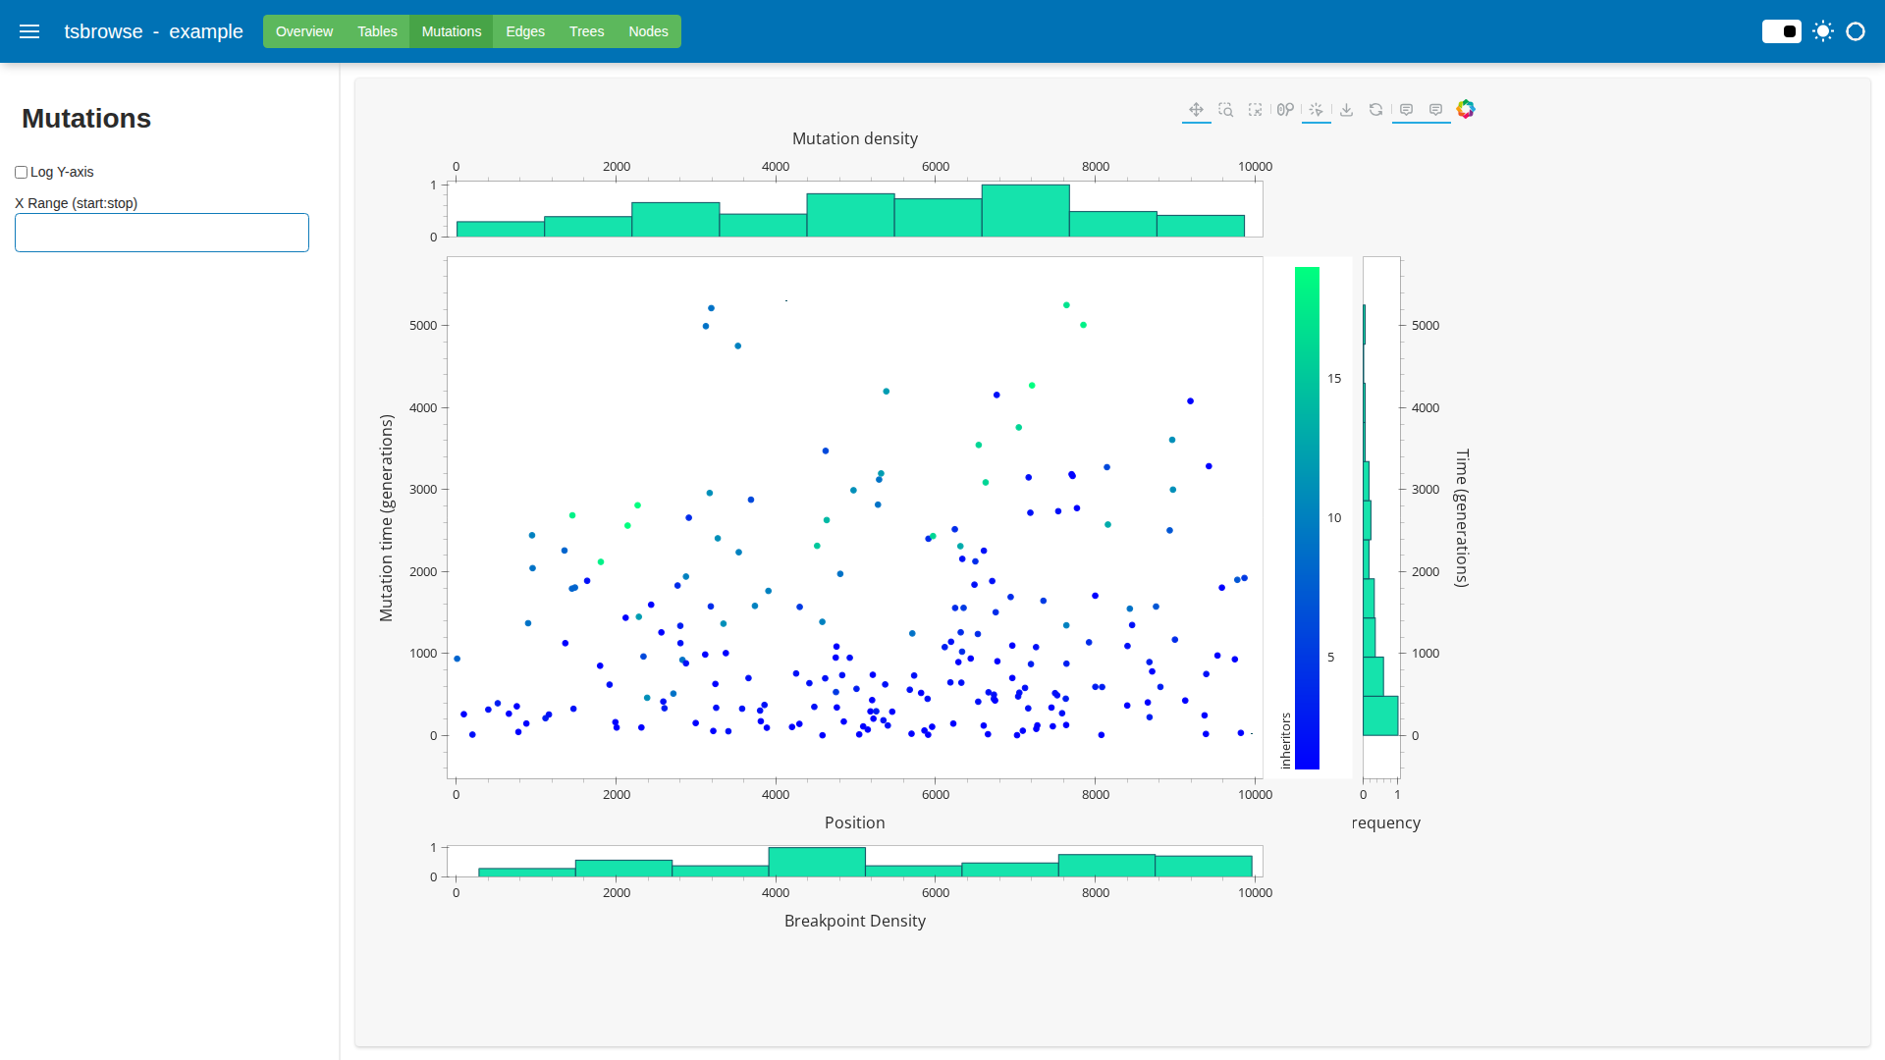Activate the Wheel Zoom tool
Viewport: 1885px width, 1060px height.
coord(1285,110)
